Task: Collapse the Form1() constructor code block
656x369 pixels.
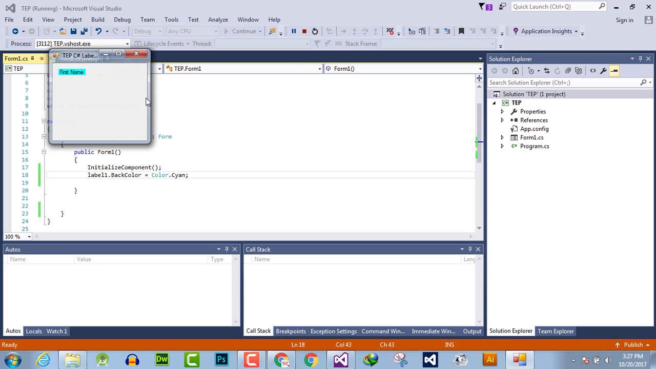Action: pyautogui.click(x=44, y=152)
